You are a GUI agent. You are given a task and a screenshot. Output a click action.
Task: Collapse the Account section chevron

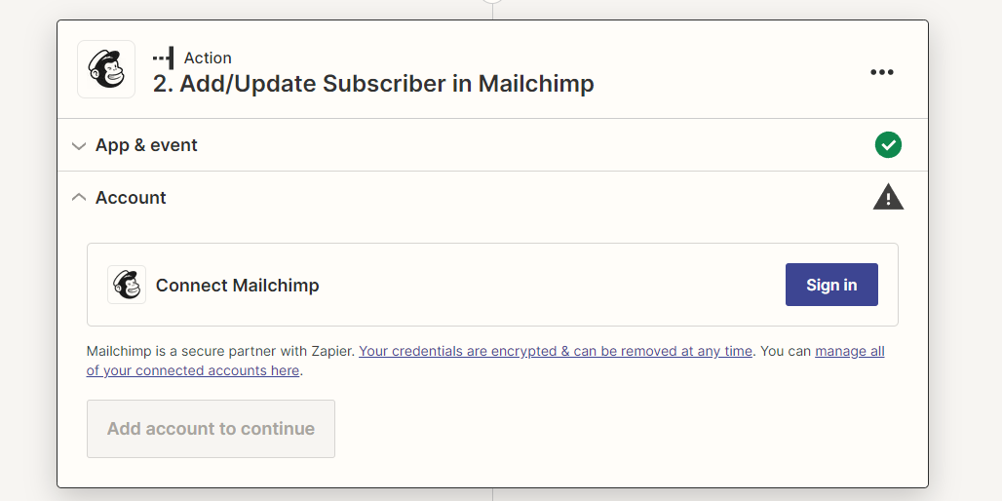(x=79, y=198)
